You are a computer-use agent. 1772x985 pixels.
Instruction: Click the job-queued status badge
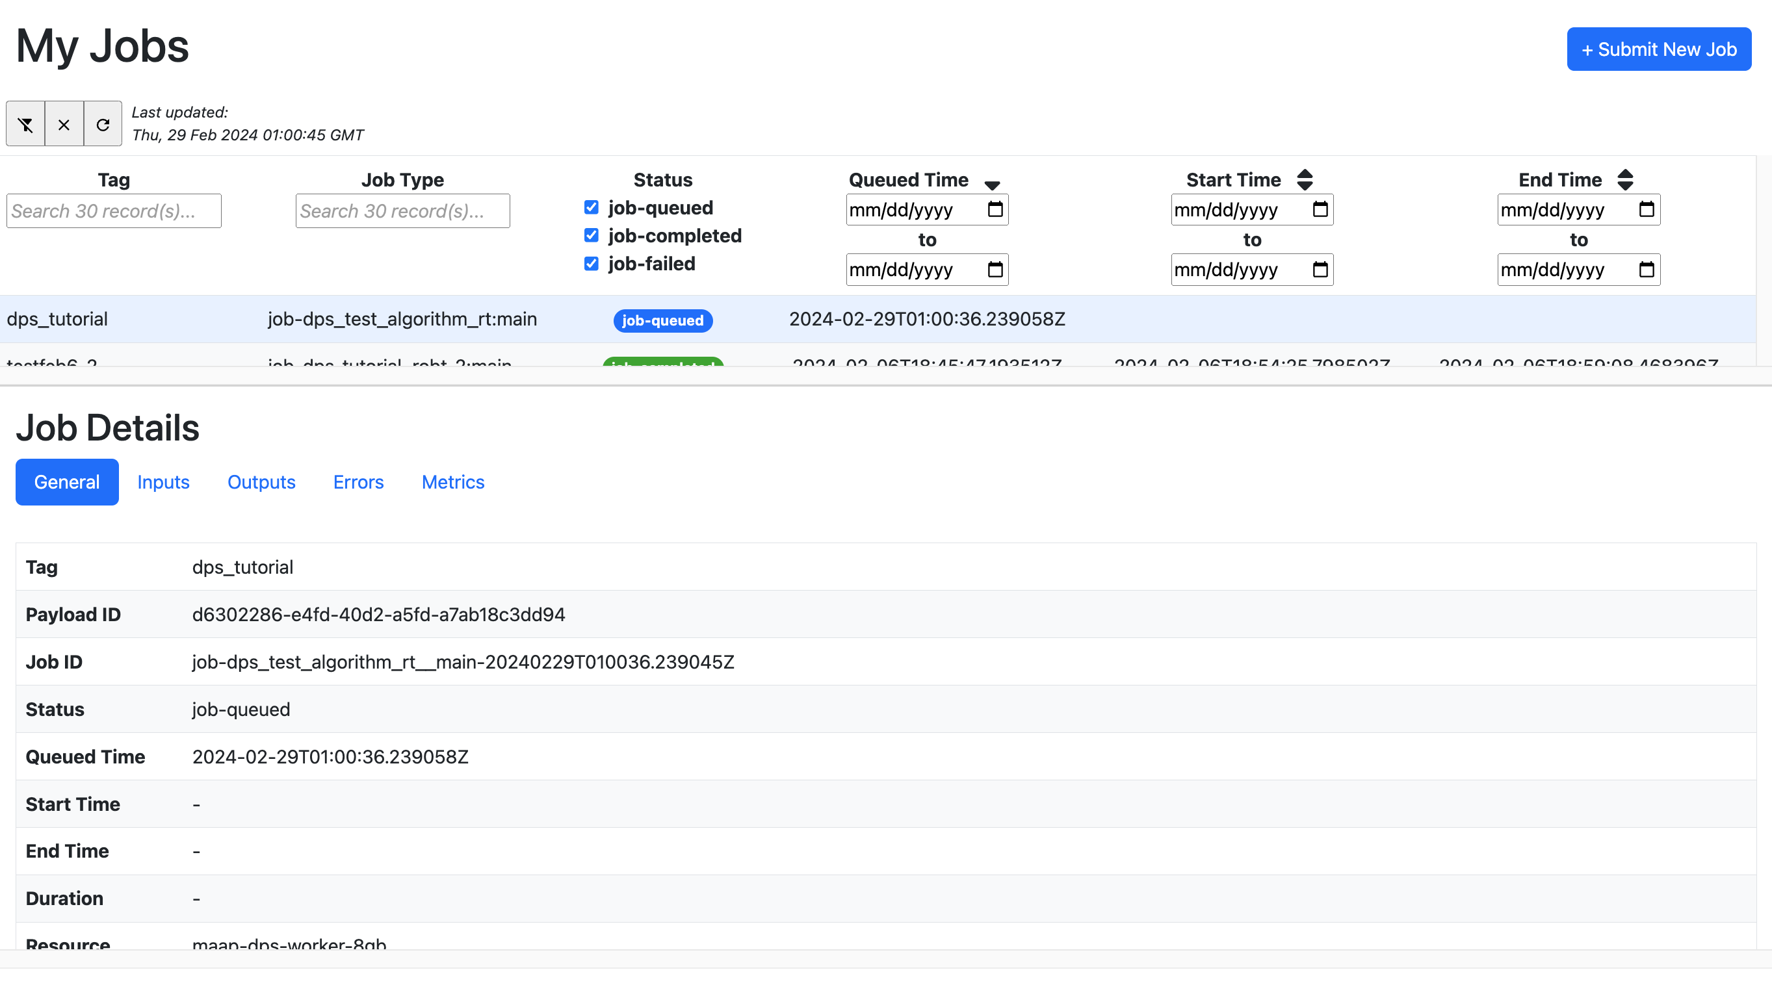662,320
